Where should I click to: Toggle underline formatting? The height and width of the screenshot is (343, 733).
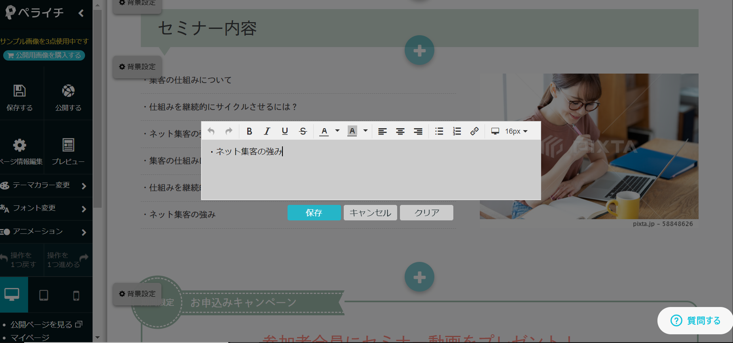pos(285,131)
